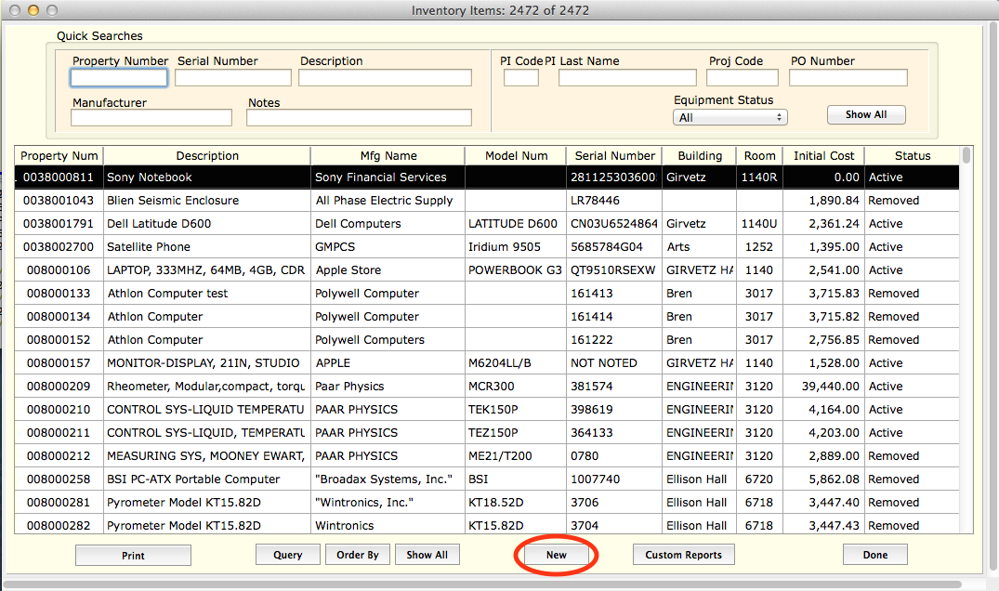The image size is (999, 591).
Task: Click the Order By button
Action: 357,555
